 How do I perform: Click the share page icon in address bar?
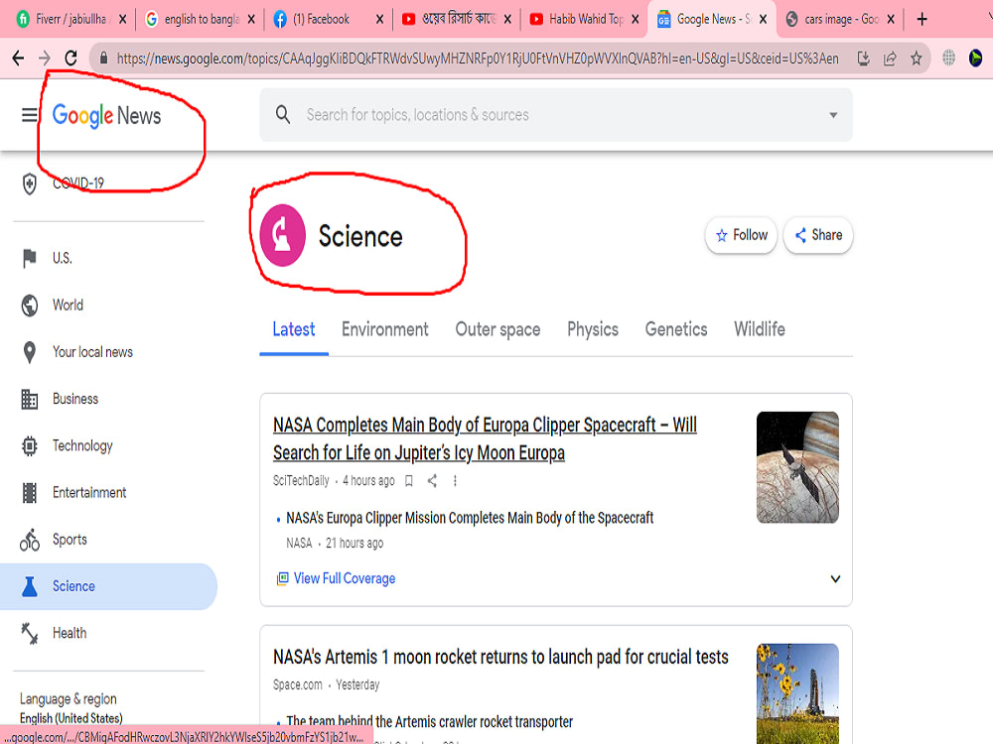890,59
